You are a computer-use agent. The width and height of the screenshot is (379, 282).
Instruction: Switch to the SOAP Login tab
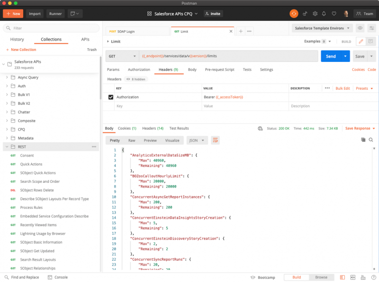coord(137,31)
